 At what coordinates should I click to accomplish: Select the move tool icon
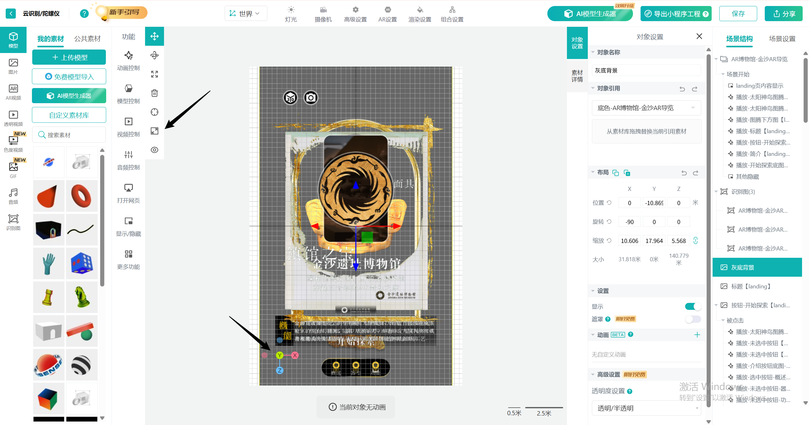pyautogui.click(x=154, y=36)
